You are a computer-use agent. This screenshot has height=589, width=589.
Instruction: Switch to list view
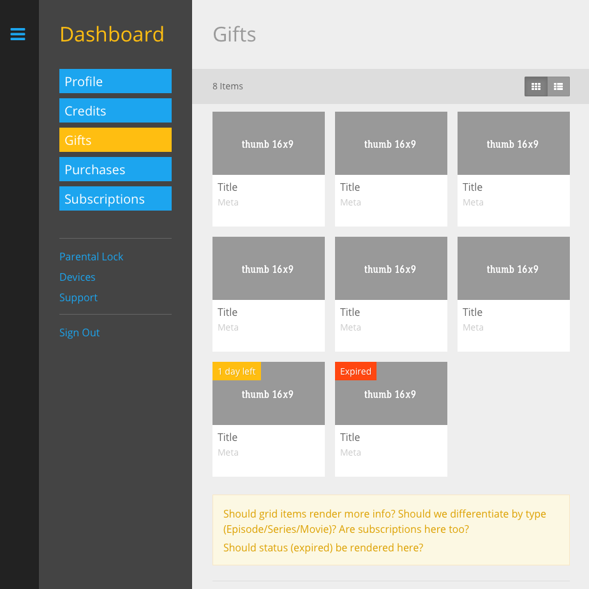[x=558, y=86]
